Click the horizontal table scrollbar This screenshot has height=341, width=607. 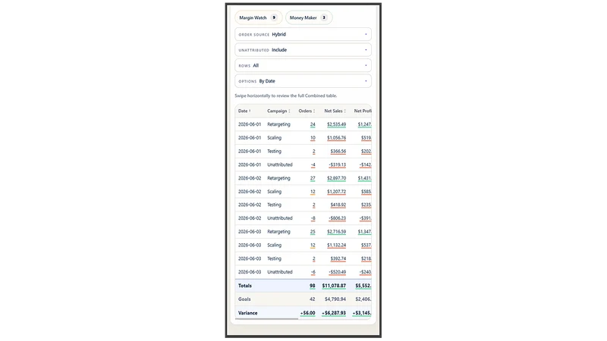click(267, 319)
